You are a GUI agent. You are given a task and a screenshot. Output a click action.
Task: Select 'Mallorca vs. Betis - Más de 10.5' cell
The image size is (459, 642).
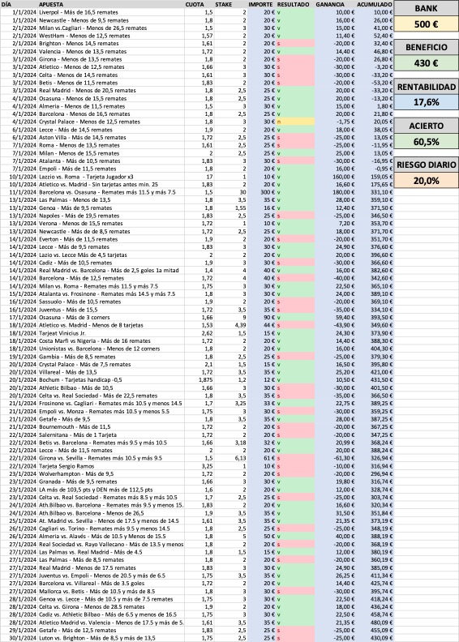[x=111, y=591]
